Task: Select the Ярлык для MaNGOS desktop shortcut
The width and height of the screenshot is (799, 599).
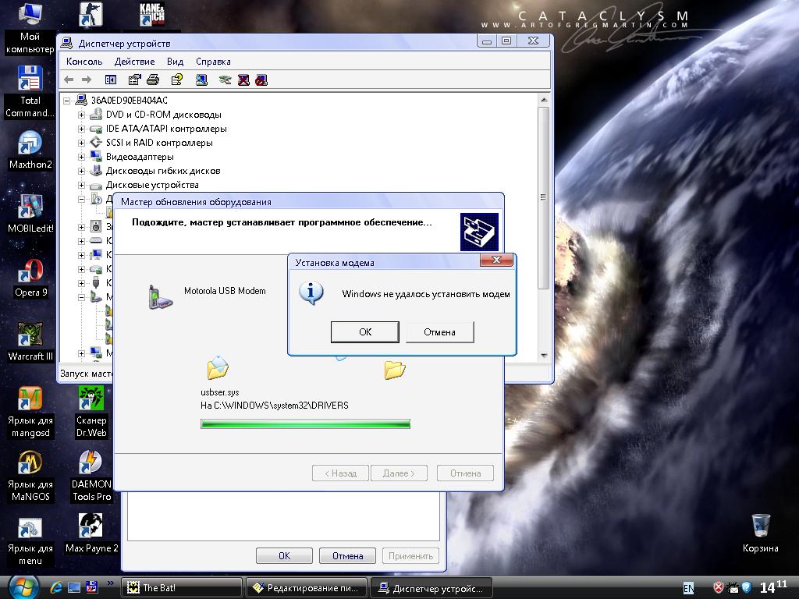Action: pos(30,477)
